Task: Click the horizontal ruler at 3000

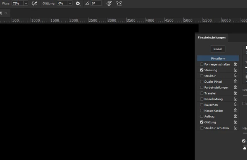Action: tap(112, 21)
